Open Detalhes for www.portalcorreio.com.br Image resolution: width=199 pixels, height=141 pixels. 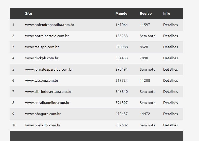click(x=170, y=36)
